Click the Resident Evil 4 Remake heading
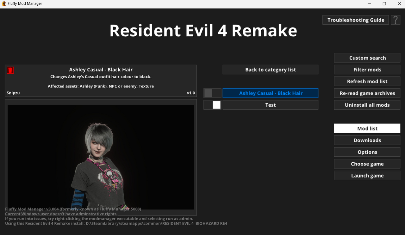Screen dimensions: 405x235 (203, 31)
